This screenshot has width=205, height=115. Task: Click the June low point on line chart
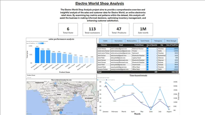click(x=151, y=110)
